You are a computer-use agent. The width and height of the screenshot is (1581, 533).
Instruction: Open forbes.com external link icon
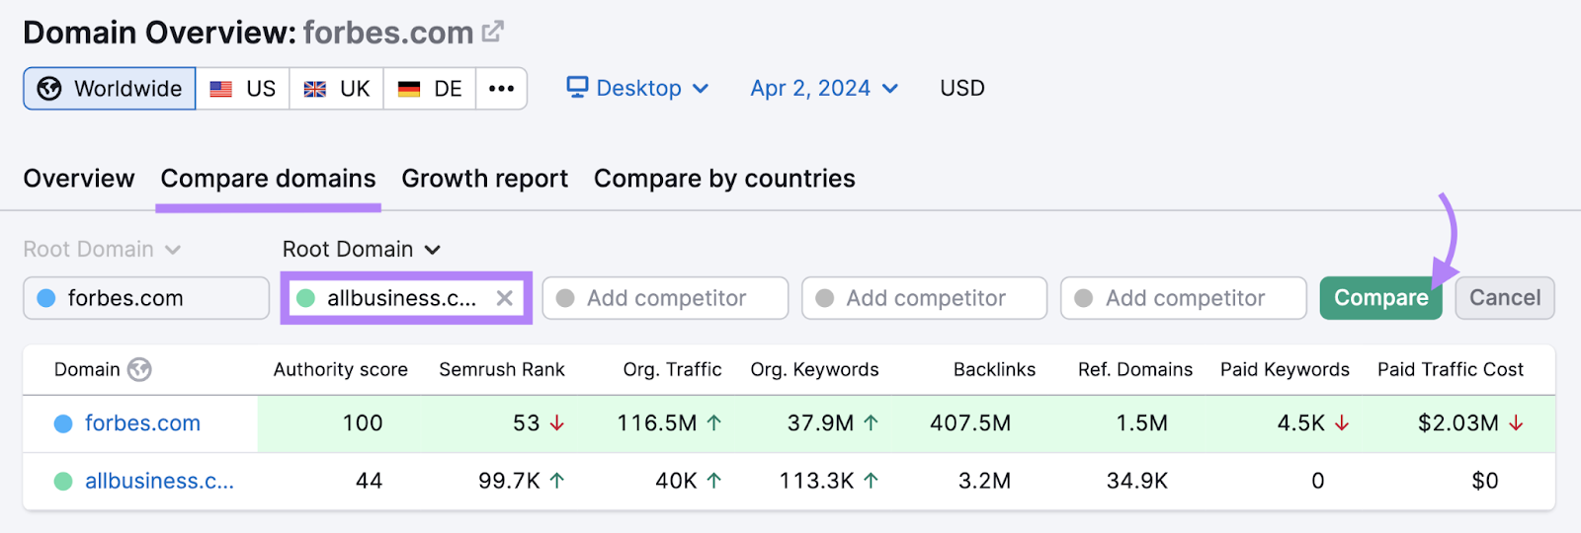click(x=492, y=32)
